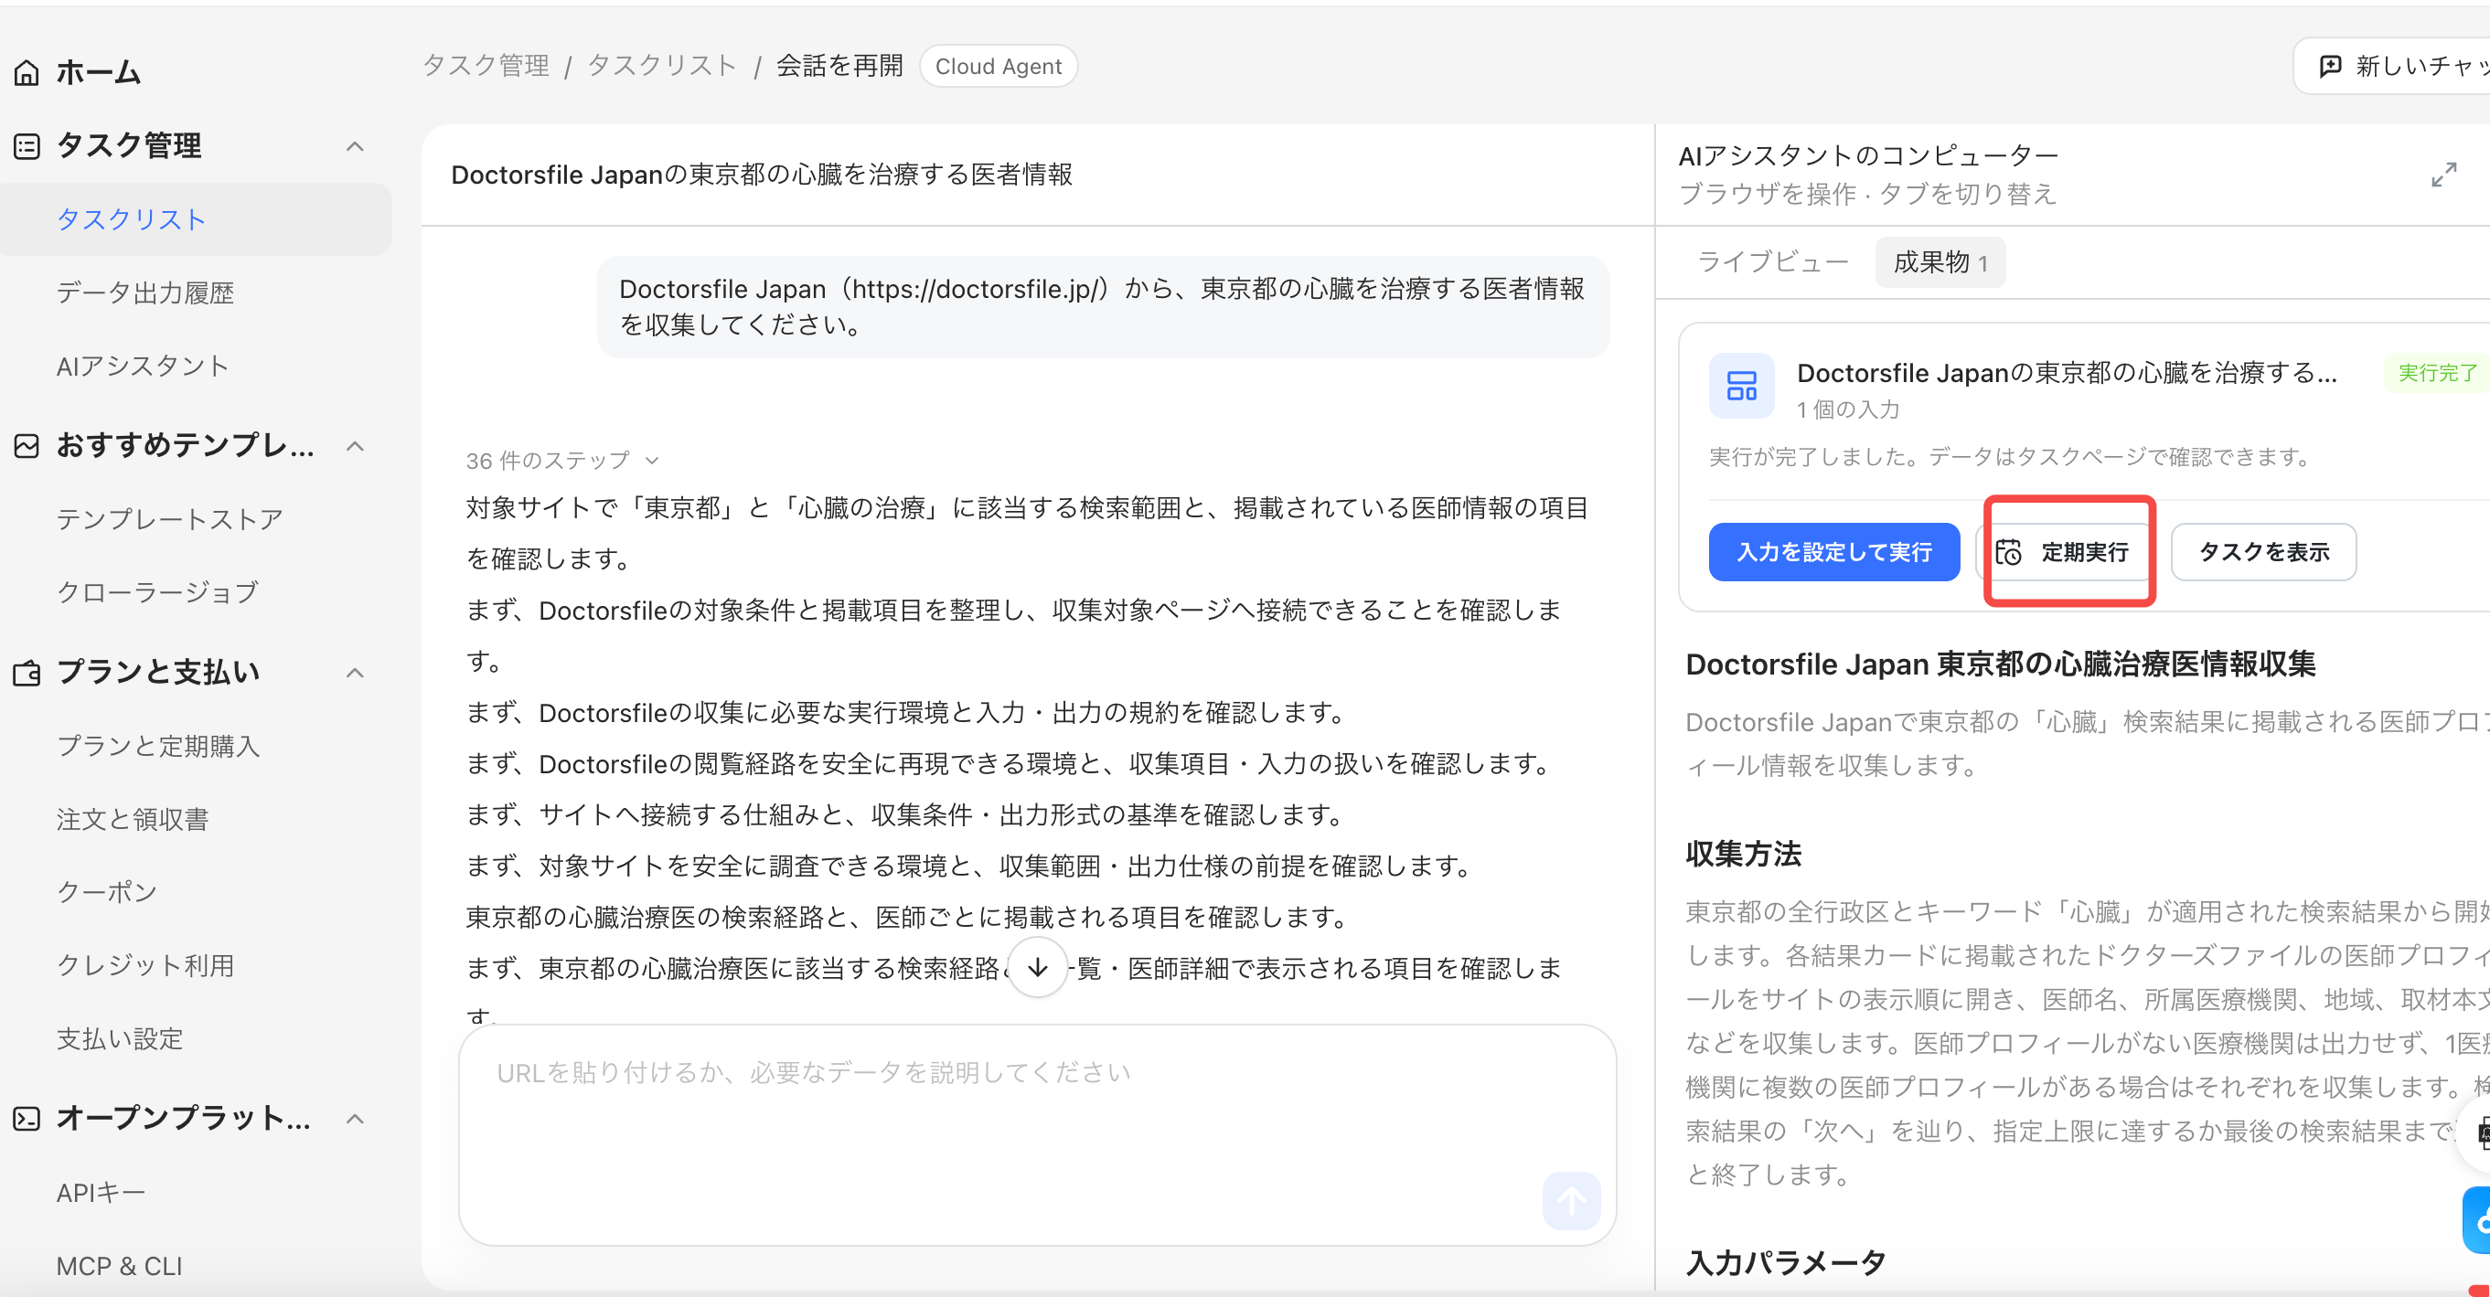Collapse the オープンプラット section

pos(355,1118)
